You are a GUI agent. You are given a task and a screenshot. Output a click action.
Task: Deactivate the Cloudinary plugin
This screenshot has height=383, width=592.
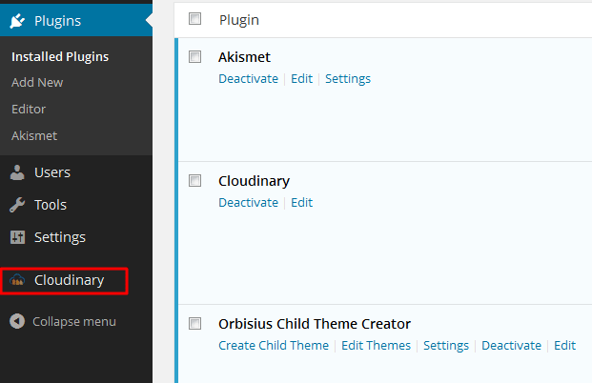tap(248, 203)
